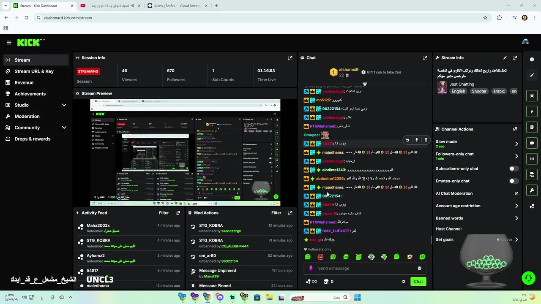Toggle the broadcast signal rail icon
The image size is (541, 304).
(x=532, y=159)
